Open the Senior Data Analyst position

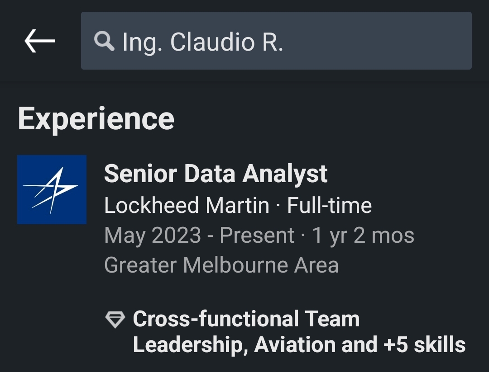pyautogui.click(x=216, y=174)
